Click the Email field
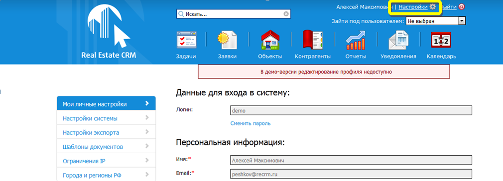503x181 pixels. (x=351, y=174)
